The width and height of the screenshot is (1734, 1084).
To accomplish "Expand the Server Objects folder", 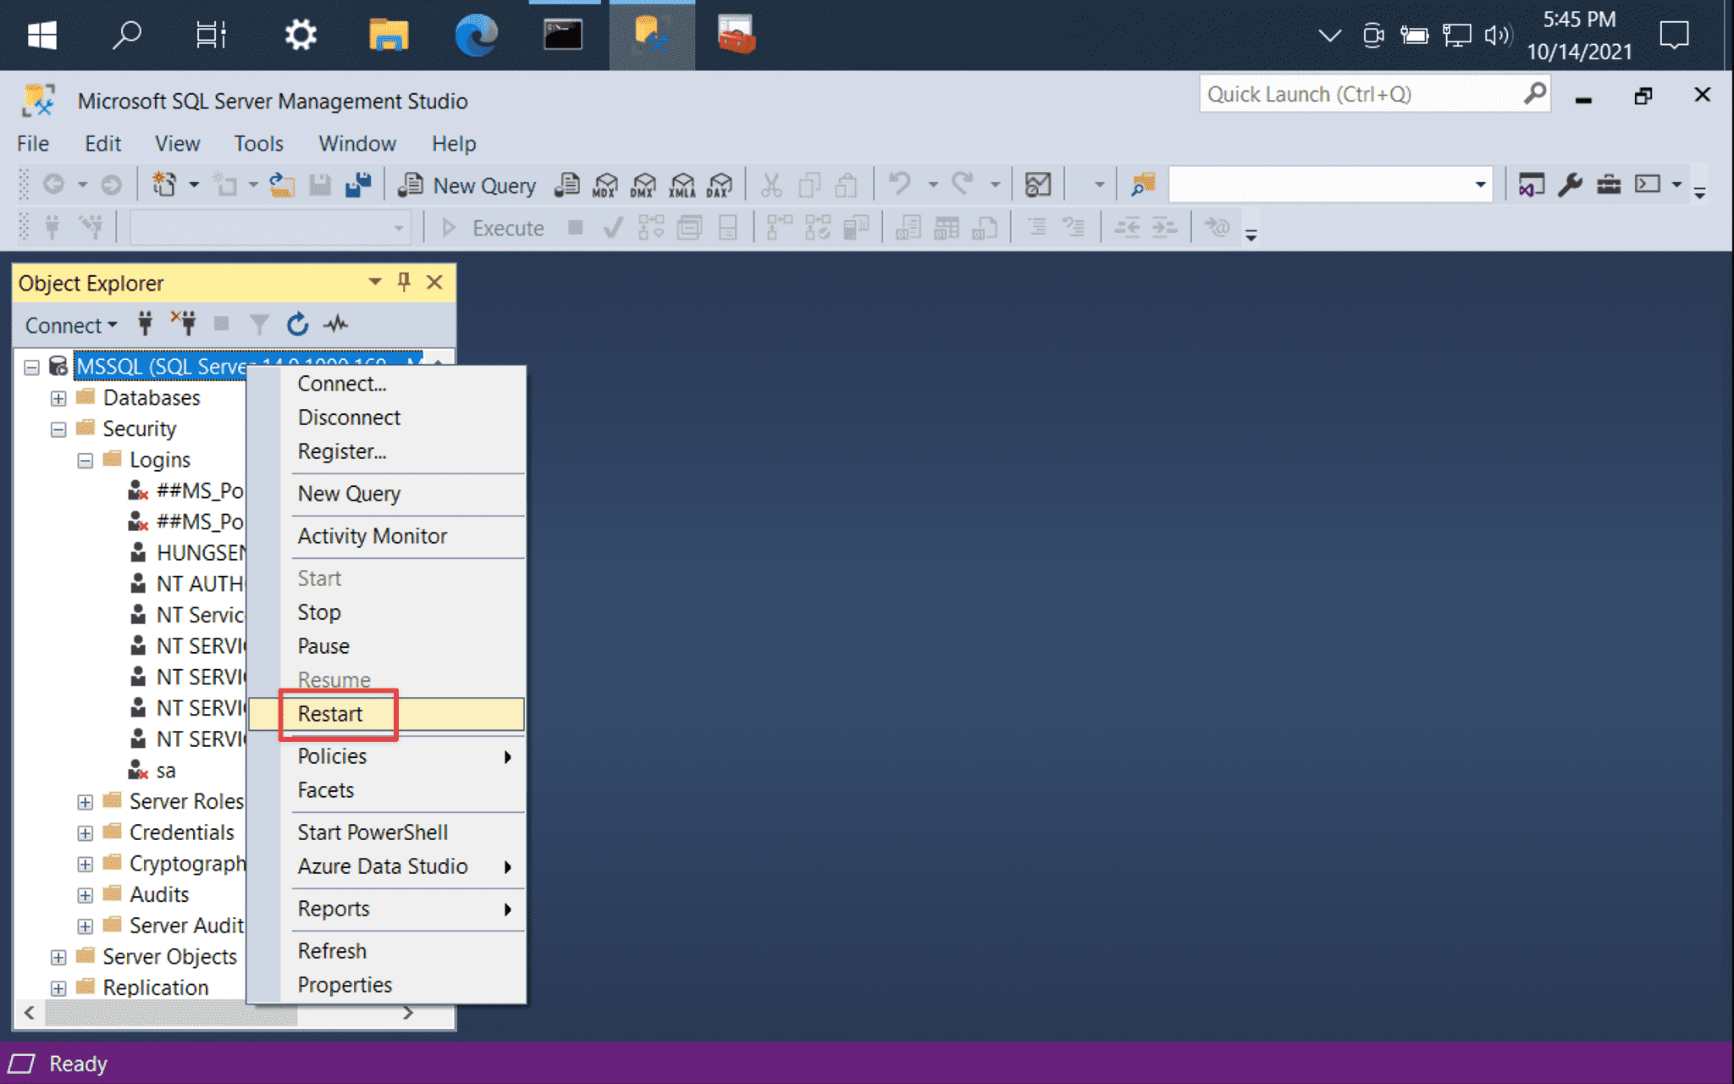I will [58, 957].
